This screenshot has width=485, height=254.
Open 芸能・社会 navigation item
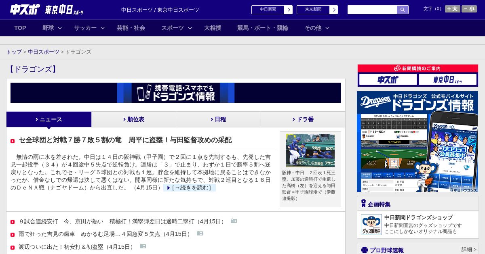131,28
